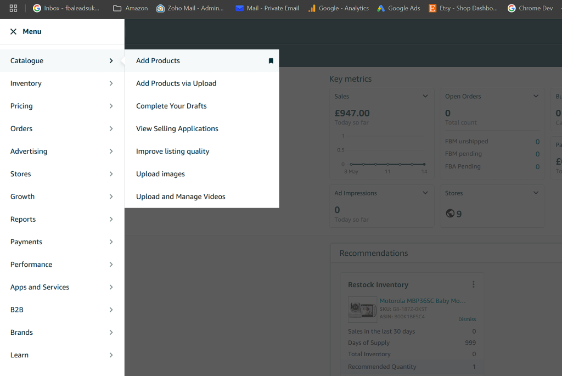Click the globe icon in Stores card
This screenshot has width=562, height=376.
point(450,214)
